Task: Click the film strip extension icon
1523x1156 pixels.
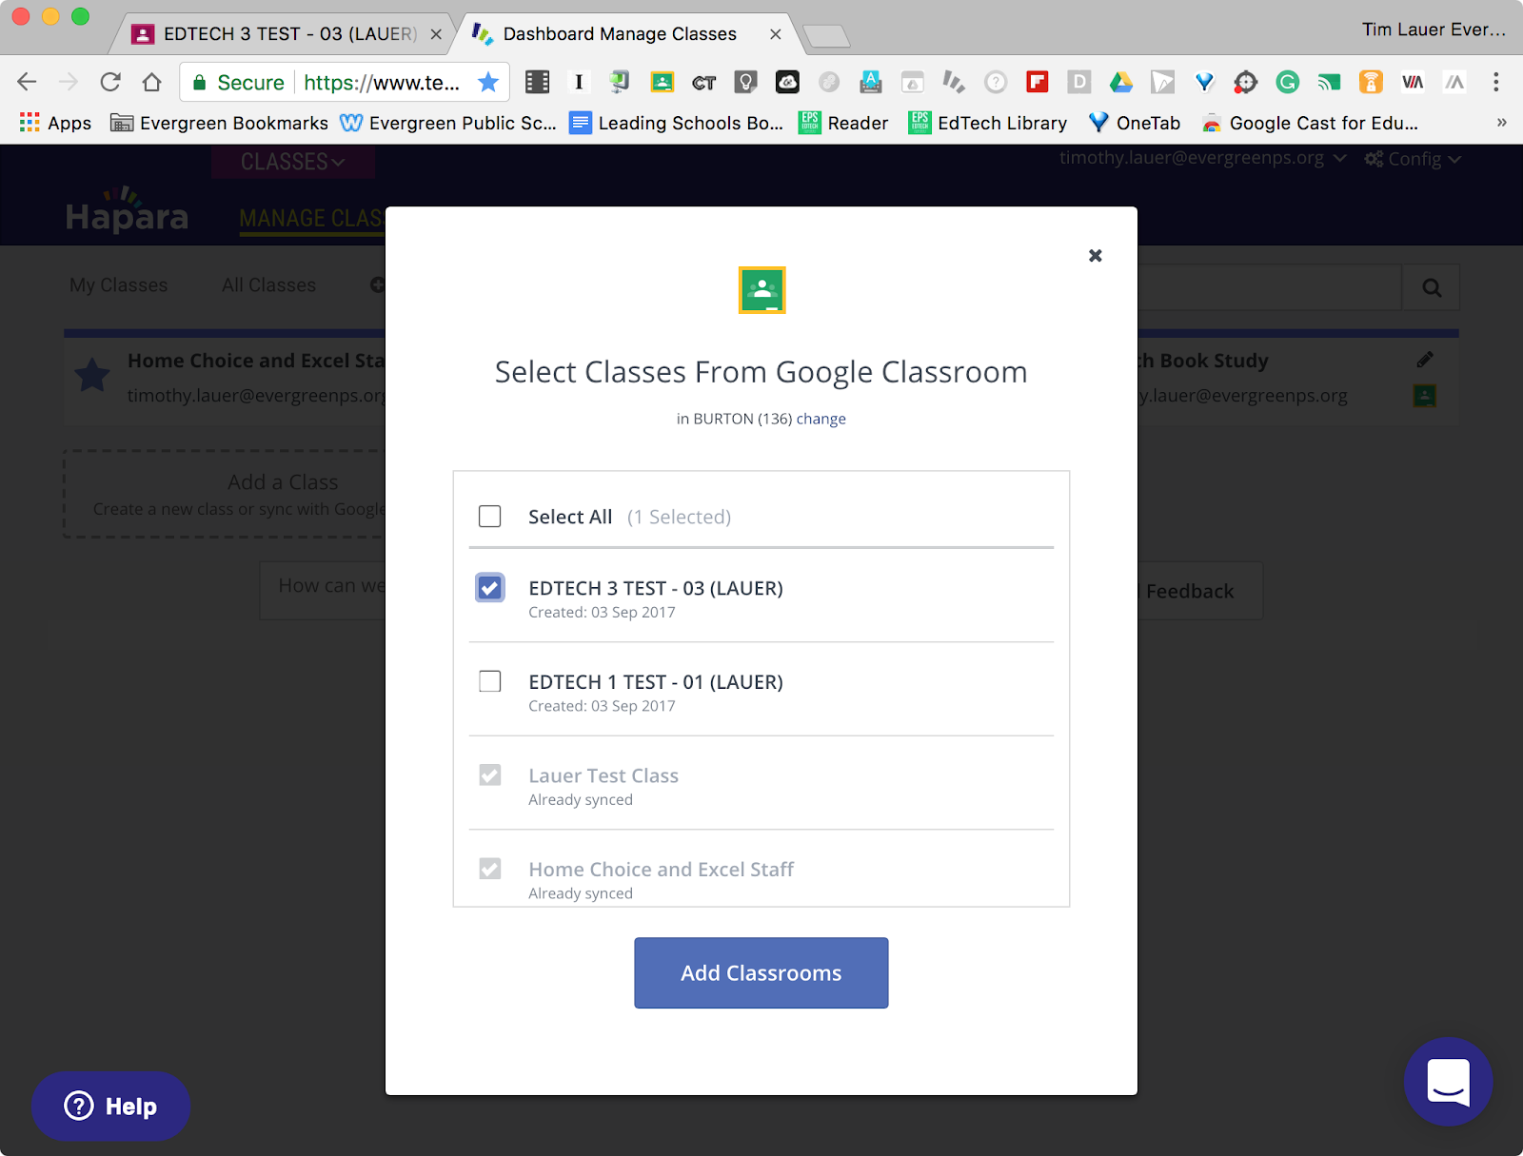Action: [538, 82]
